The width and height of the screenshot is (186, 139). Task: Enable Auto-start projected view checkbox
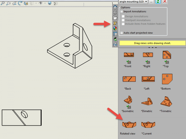coord(121,33)
